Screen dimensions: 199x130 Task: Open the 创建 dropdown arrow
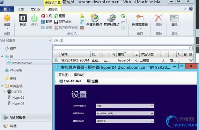[x=7, y=28]
